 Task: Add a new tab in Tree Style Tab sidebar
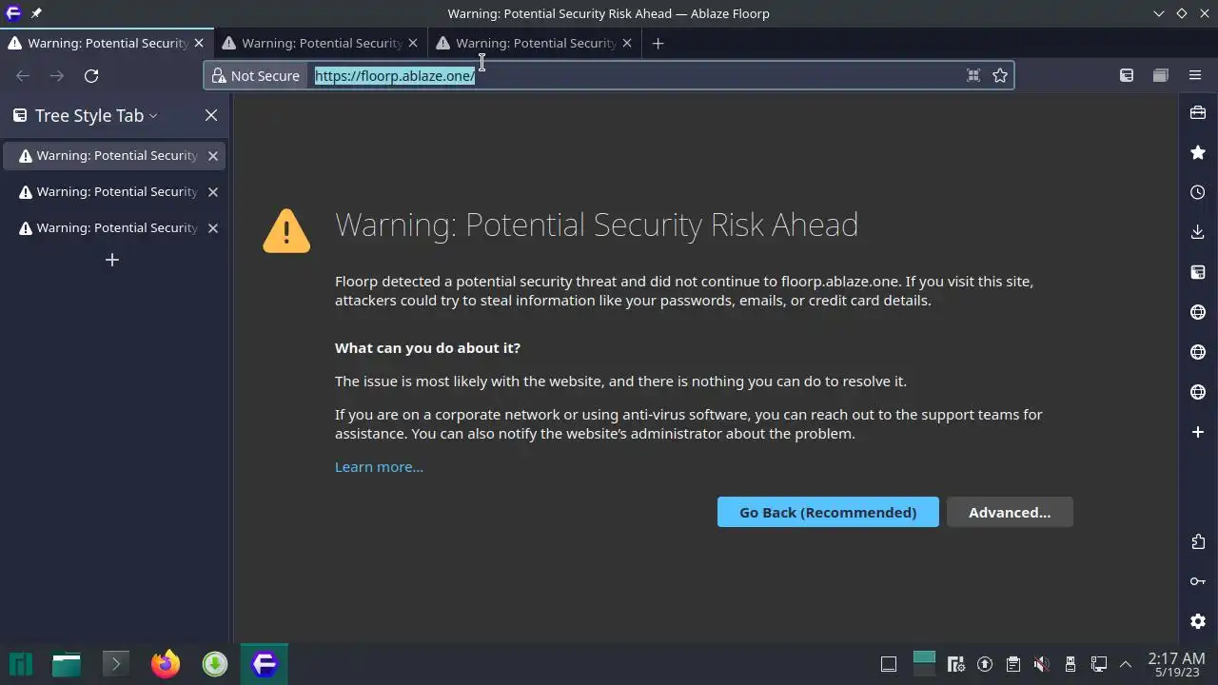111,260
